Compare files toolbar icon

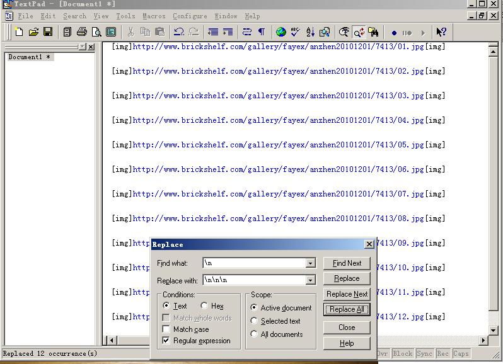tap(325, 32)
